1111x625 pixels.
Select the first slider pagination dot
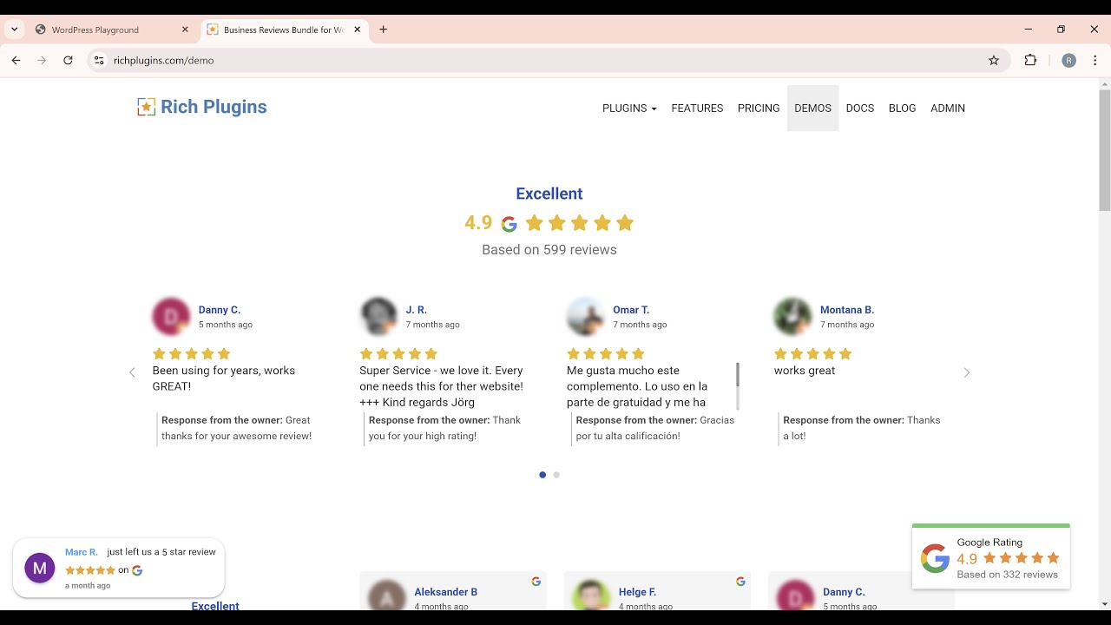pyautogui.click(x=542, y=475)
